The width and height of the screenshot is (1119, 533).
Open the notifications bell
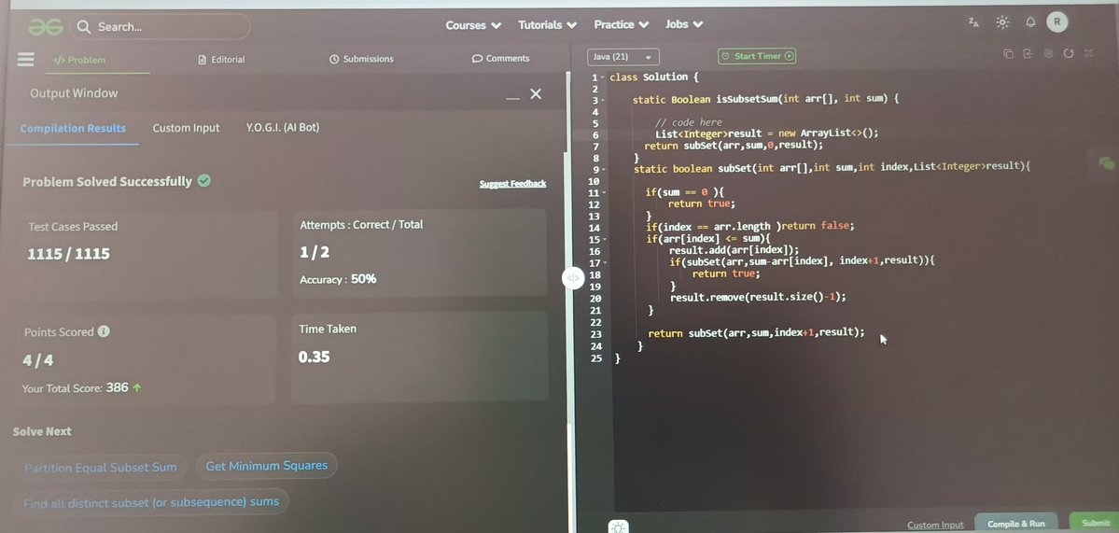click(x=1029, y=22)
